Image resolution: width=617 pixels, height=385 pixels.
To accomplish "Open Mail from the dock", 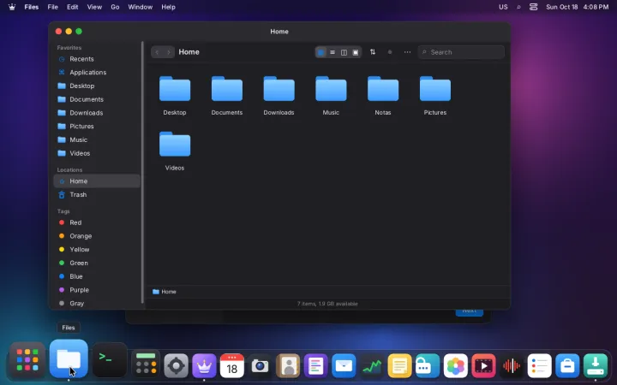I will point(344,366).
